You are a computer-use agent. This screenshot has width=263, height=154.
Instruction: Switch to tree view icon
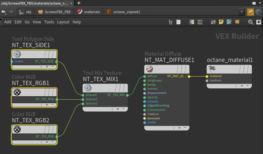pyautogui.click(x=171, y=22)
